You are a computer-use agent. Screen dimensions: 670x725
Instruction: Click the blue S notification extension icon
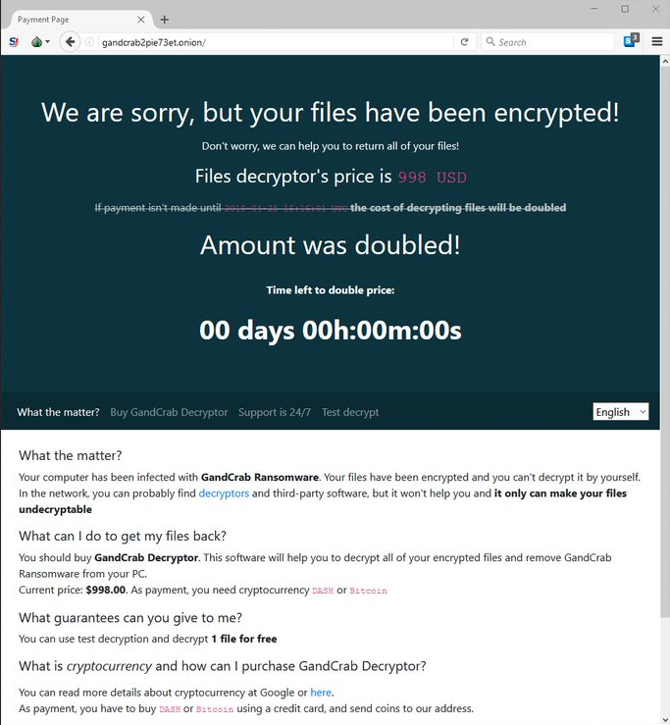631,40
